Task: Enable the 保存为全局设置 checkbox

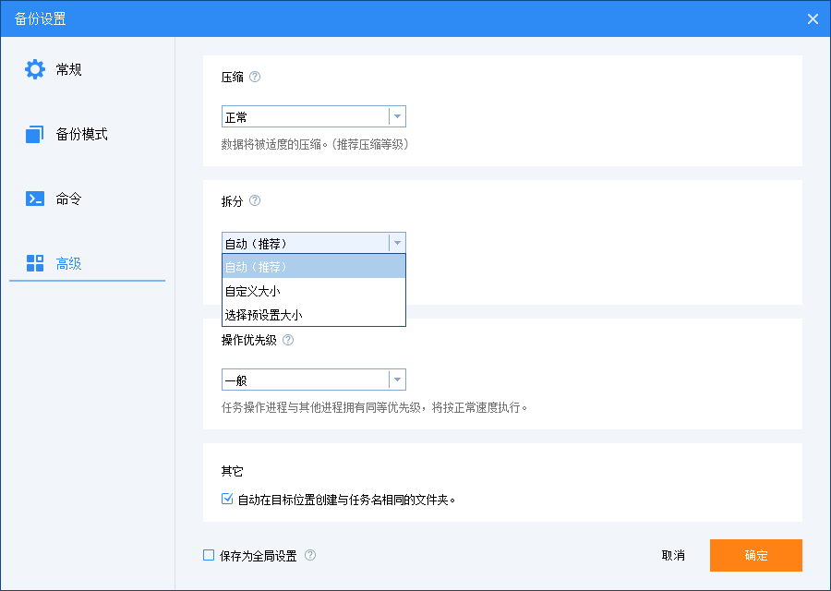Action: tap(209, 555)
